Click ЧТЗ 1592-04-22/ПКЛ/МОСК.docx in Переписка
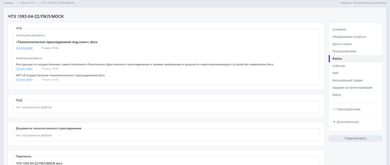The height and width of the screenshot is (165, 390). click(39, 163)
